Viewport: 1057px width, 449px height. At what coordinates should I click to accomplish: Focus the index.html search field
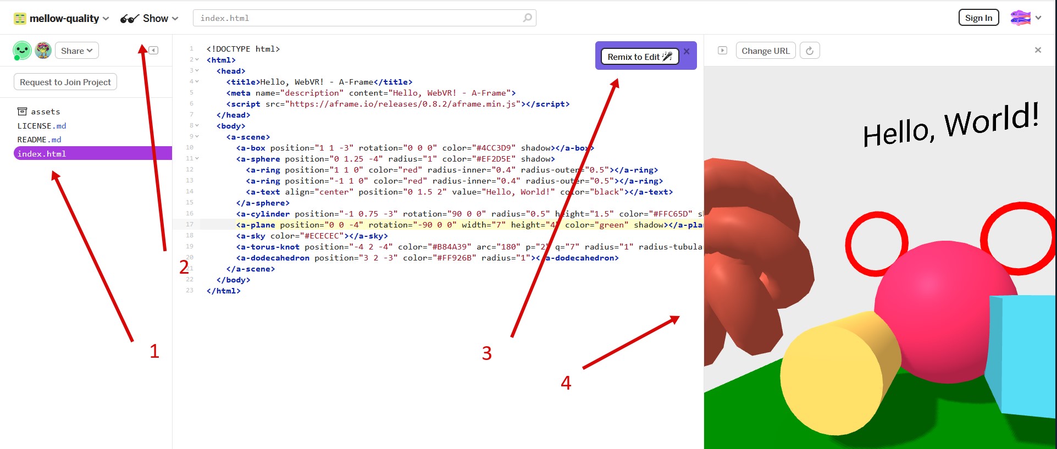tap(364, 18)
